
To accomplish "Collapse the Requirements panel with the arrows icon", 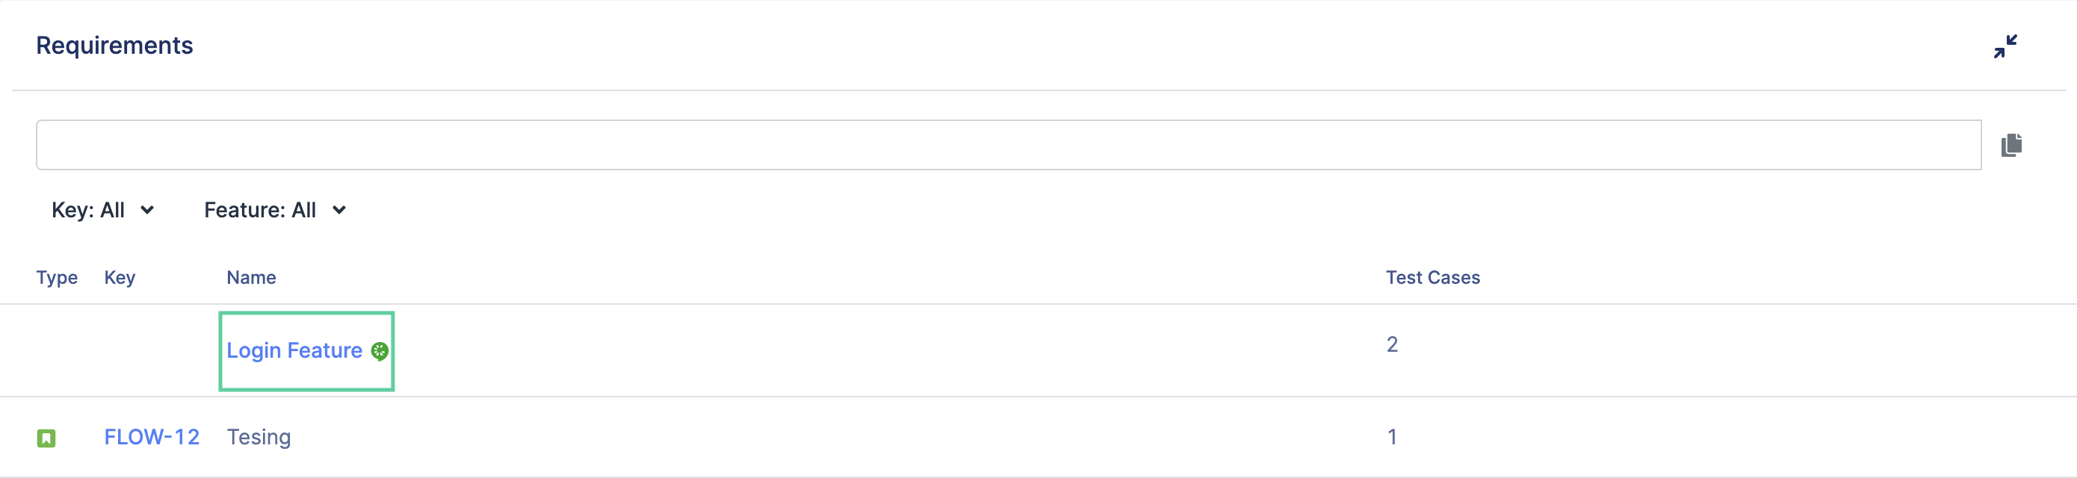I will (x=2005, y=46).
